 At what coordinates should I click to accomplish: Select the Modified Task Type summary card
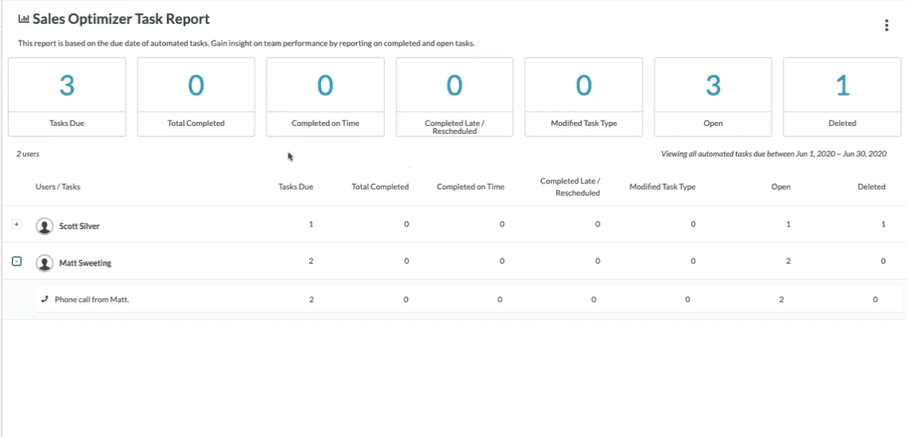click(x=584, y=96)
